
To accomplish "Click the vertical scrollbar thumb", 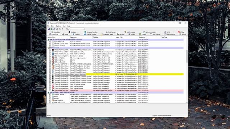I will 187,56.
